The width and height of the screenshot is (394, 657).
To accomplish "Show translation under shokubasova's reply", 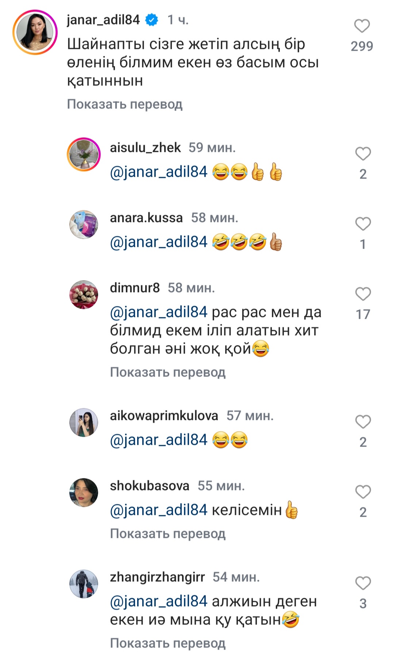I will [168, 534].
